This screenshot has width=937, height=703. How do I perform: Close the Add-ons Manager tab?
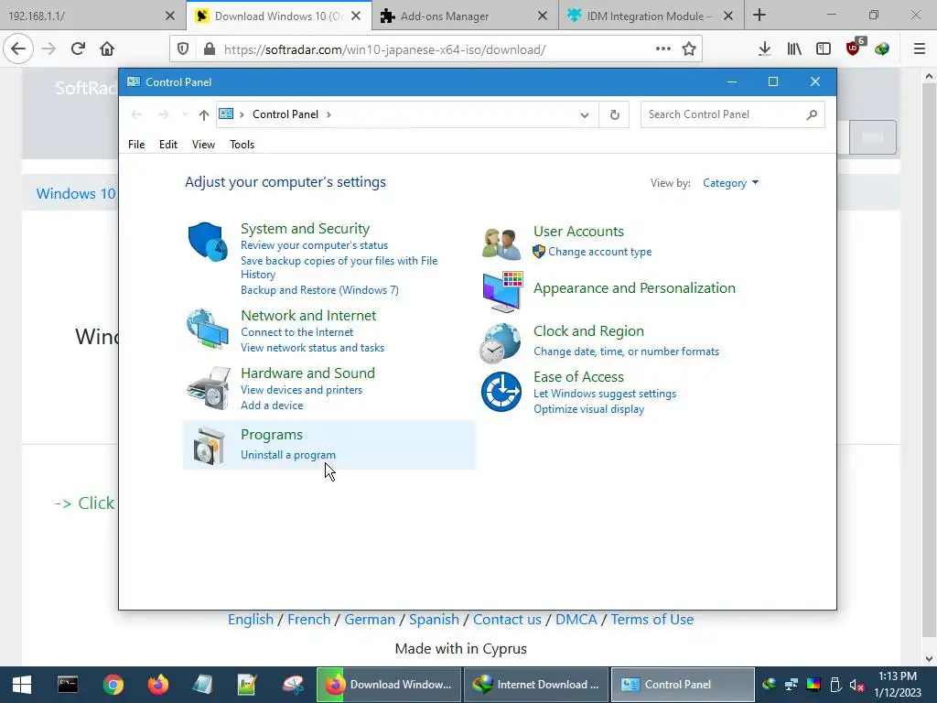pyautogui.click(x=542, y=16)
